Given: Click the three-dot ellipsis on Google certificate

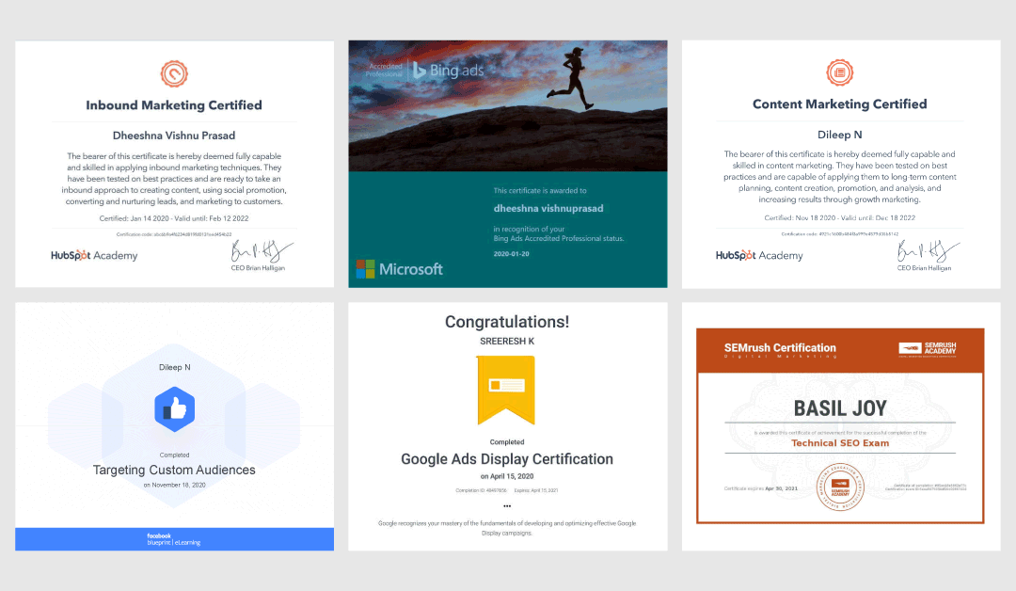Looking at the screenshot, I should (x=507, y=505).
